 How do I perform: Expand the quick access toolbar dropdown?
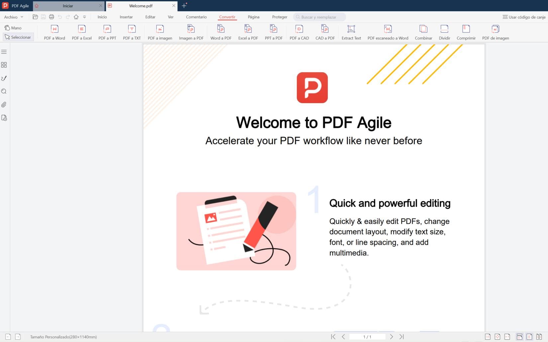pyautogui.click(x=84, y=17)
